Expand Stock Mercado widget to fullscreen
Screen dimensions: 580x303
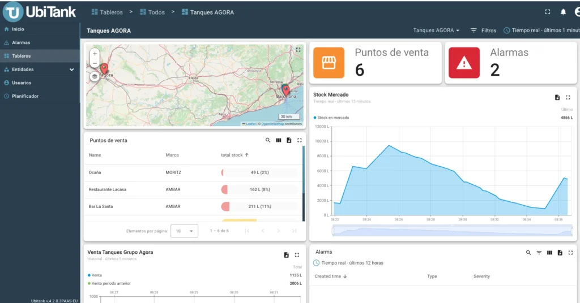click(x=568, y=97)
